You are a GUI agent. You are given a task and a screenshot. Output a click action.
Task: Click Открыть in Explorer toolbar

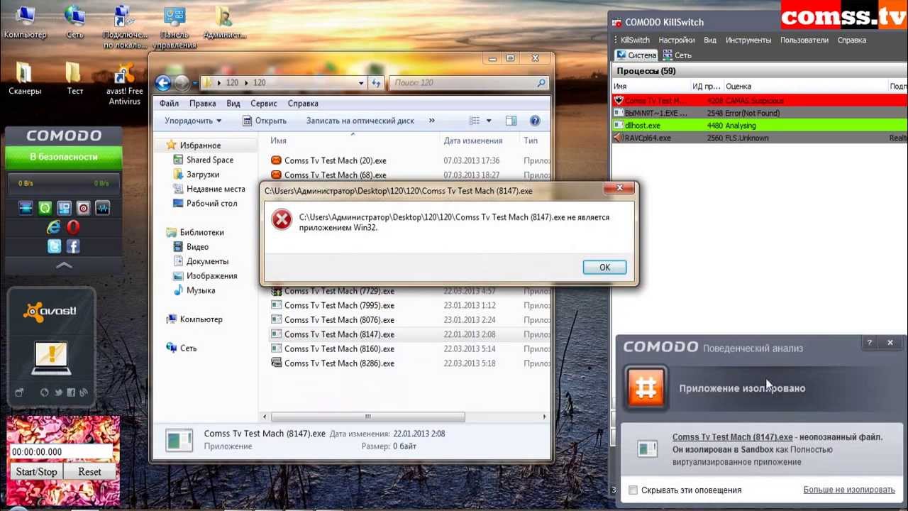coord(264,121)
